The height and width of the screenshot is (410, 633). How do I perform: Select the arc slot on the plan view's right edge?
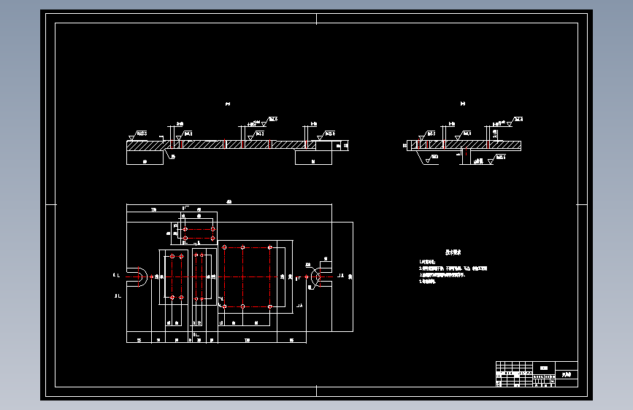coord(321,276)
